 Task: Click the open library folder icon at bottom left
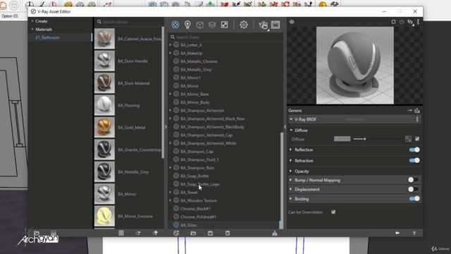(37, 233)
